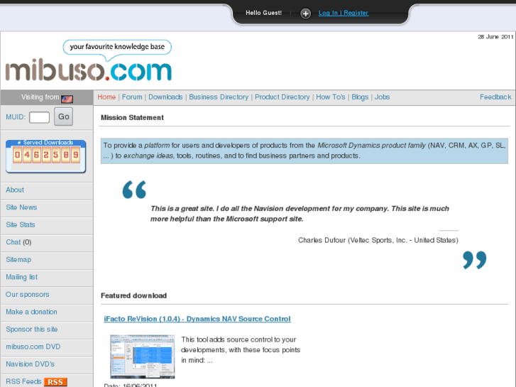Click the Served Downloads counter widget
Screen dimensions: 516x387
pyautogui.click(x=46, y=156)
